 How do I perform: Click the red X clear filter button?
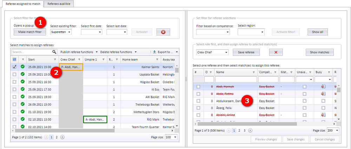click(163, 32)
